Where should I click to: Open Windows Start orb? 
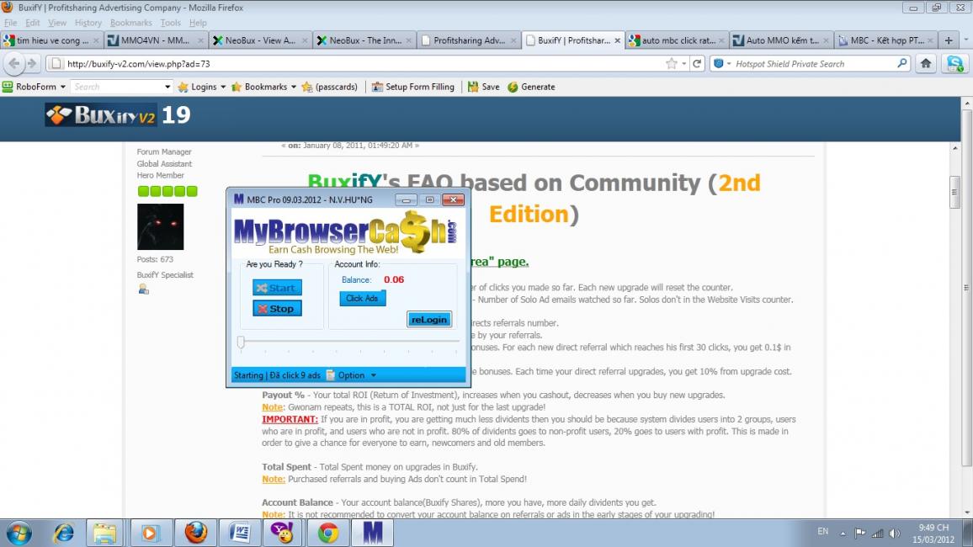pyautogui.click(x=19, y=533)
